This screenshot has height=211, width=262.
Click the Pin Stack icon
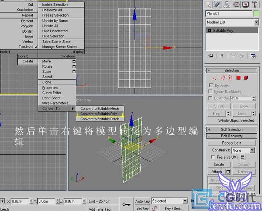coord(210,56)
